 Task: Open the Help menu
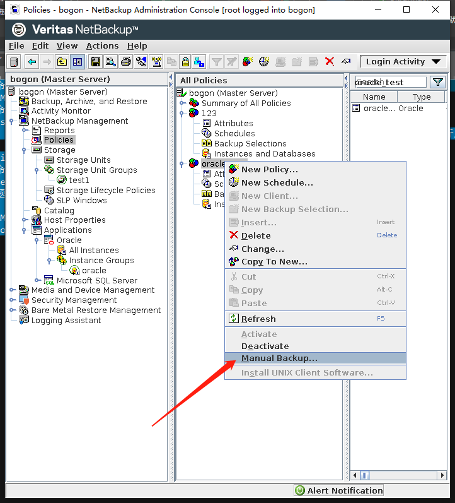coord(137,46)
